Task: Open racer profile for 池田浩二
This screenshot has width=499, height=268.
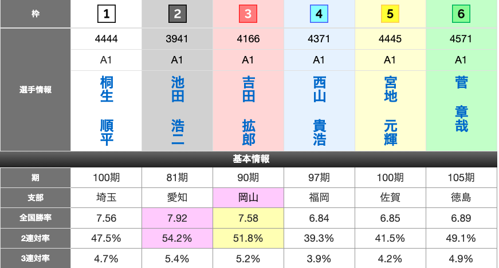Action: 178,111
